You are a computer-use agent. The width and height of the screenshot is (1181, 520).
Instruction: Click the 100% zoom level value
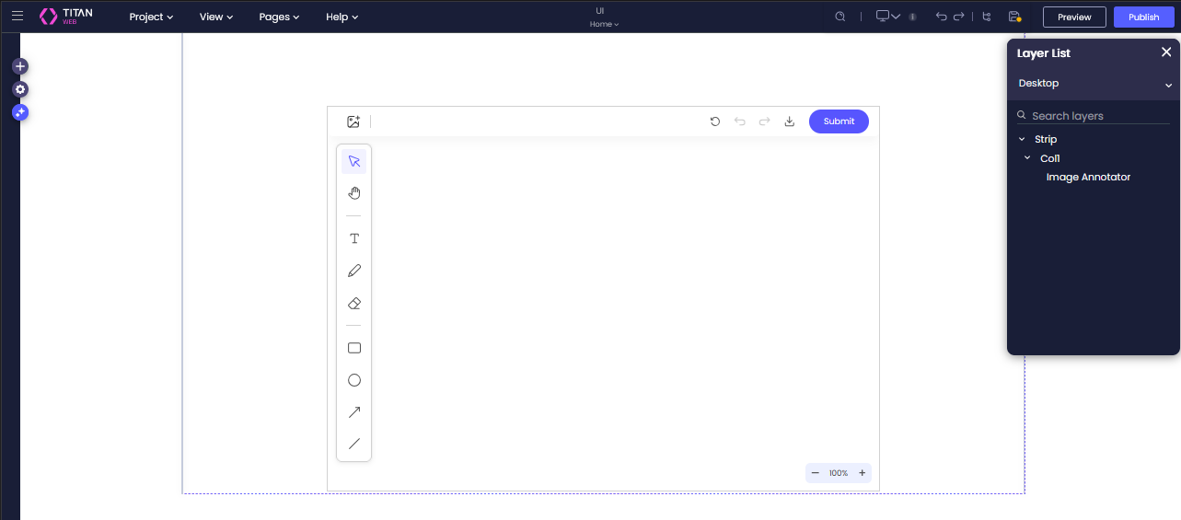(x=839, y=473)
